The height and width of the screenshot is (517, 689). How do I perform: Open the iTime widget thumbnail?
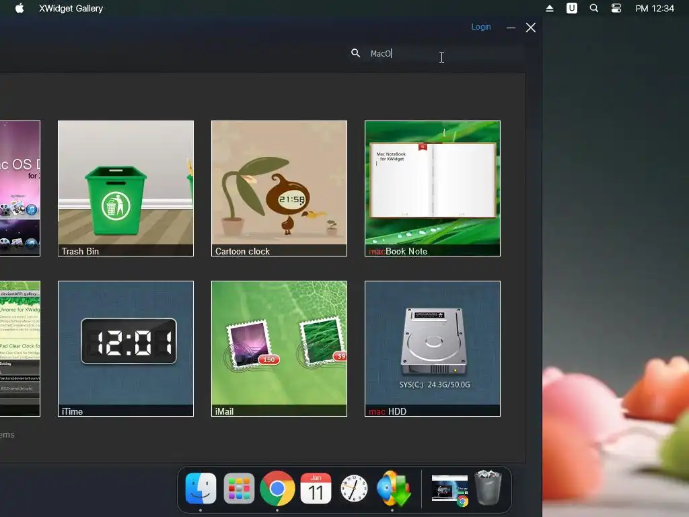pos(126,348)
